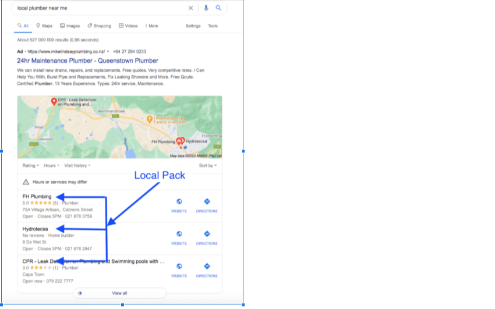Image resolution: width=495 pixels, height=309 pixels.
Task: Open 24hr Maintenance Plumber ad link
Action: pos(87,61)
